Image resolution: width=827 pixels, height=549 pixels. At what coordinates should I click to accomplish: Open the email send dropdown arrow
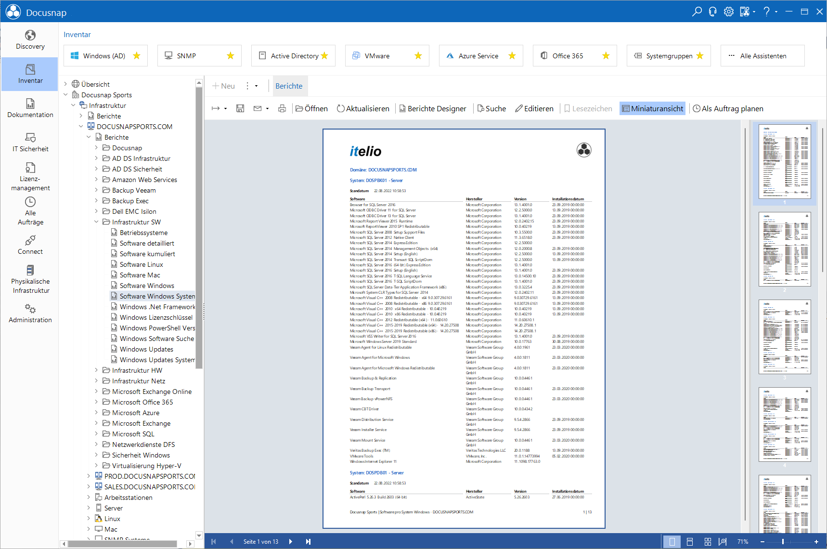coord(267,109)
